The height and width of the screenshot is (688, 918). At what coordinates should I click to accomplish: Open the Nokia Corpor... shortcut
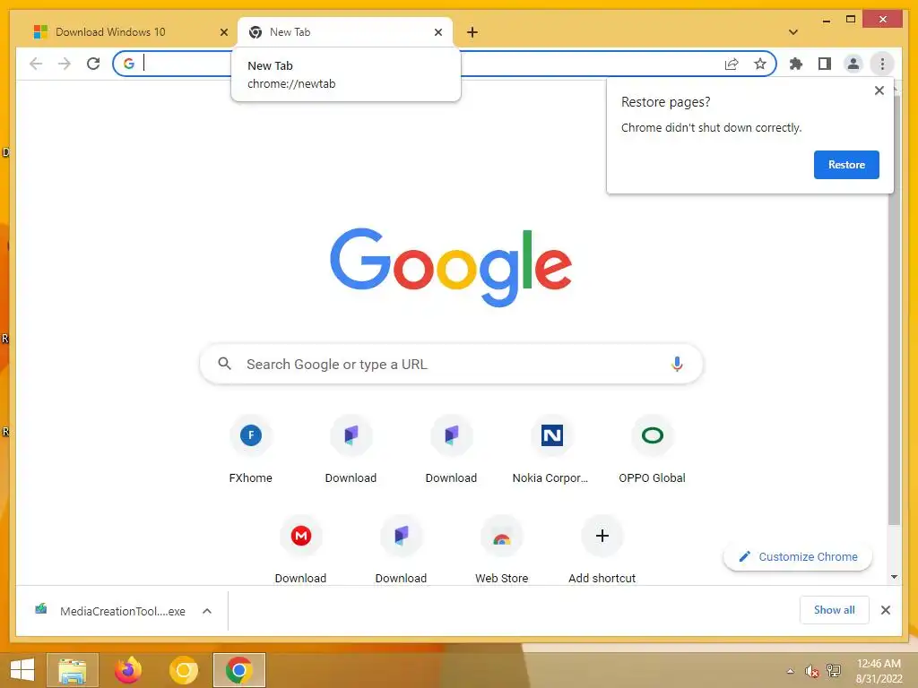[551, 450]
